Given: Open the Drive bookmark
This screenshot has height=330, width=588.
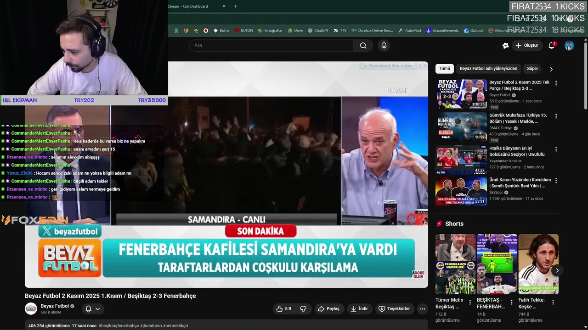Looking at the screenshot, I should tap(295, 31).
